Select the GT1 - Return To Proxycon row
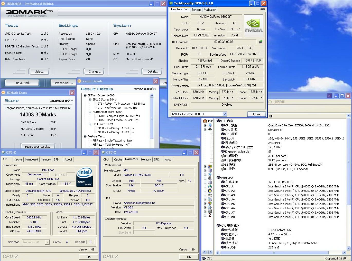 tap(121, 104)
